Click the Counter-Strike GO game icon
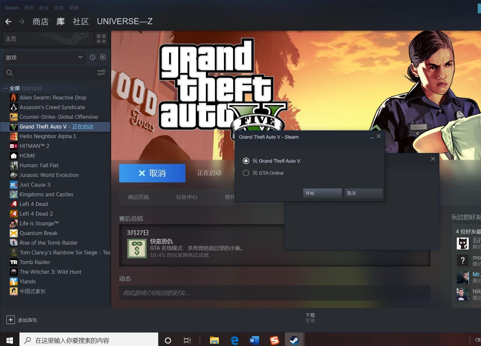 click(x=14, y=117)
